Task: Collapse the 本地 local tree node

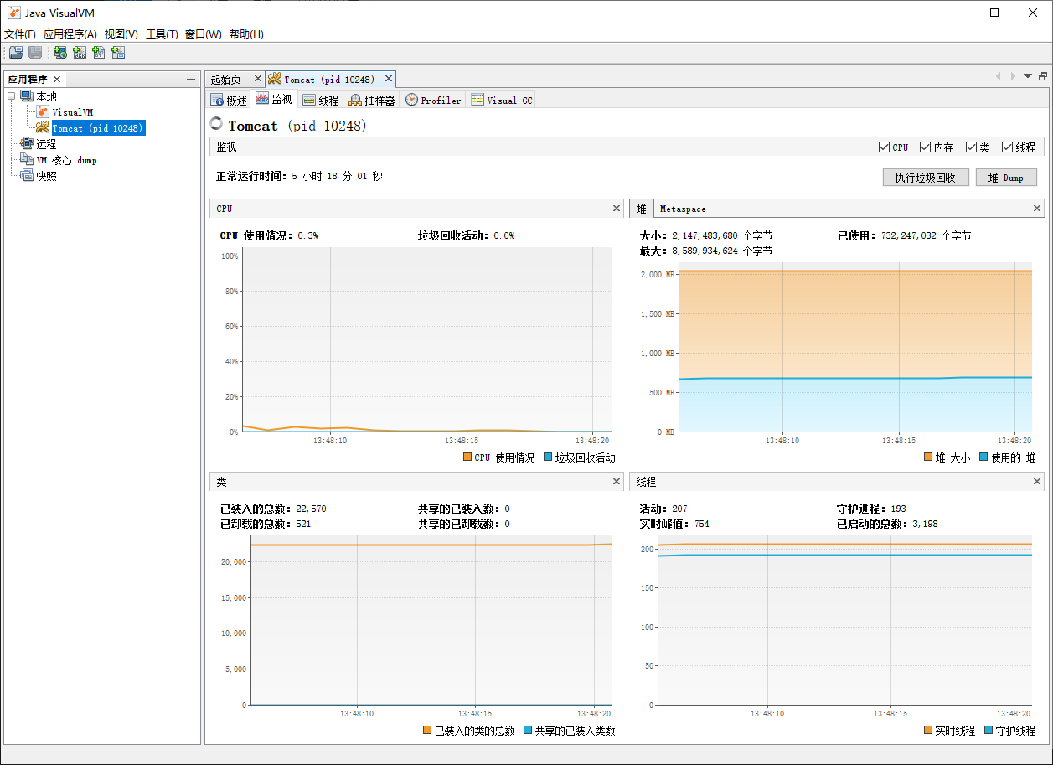Action: point(12,96)
